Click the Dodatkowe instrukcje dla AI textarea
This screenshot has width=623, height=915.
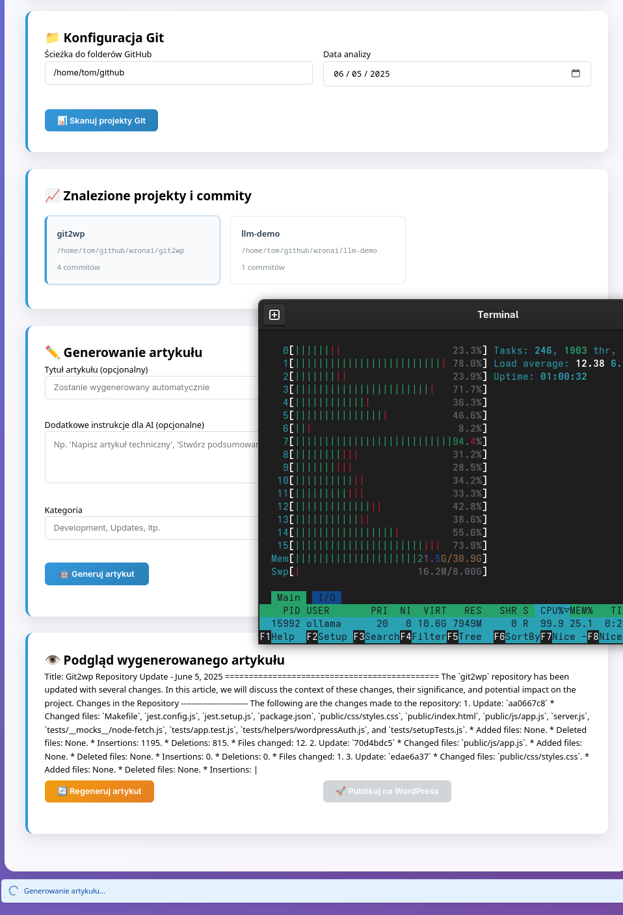coord(152,457)
